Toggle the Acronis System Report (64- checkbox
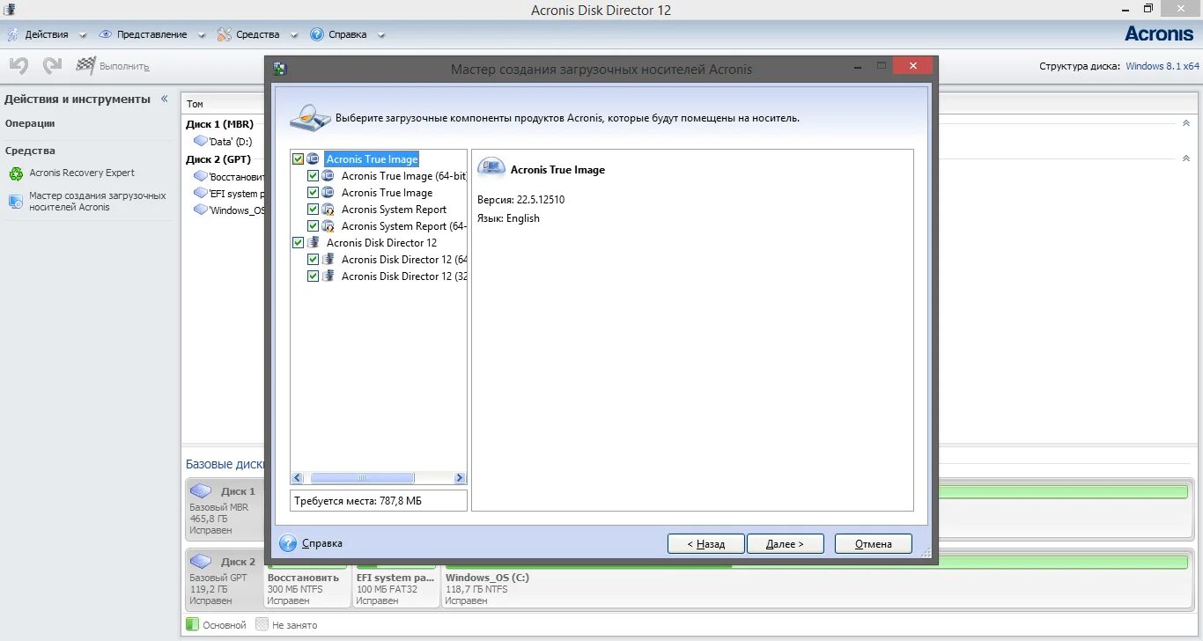Image resolution: width=1203 pixels, height=641 pixels. pos(313,226)
